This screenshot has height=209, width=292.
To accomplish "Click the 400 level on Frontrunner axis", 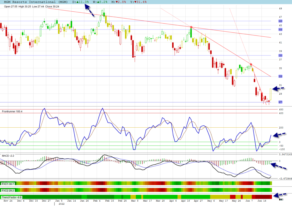I will coord(281,113).
